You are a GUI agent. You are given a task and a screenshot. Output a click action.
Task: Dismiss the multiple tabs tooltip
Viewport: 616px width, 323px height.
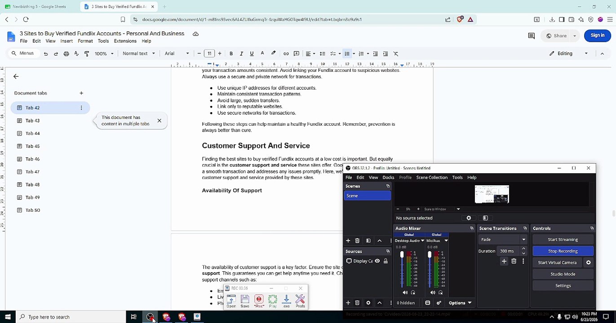[159, 121]
